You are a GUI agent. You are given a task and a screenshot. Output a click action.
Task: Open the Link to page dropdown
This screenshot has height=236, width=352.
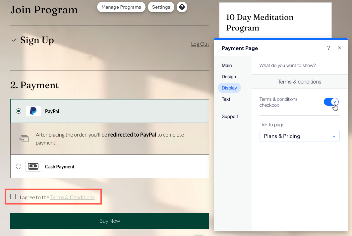click(299, 136)
